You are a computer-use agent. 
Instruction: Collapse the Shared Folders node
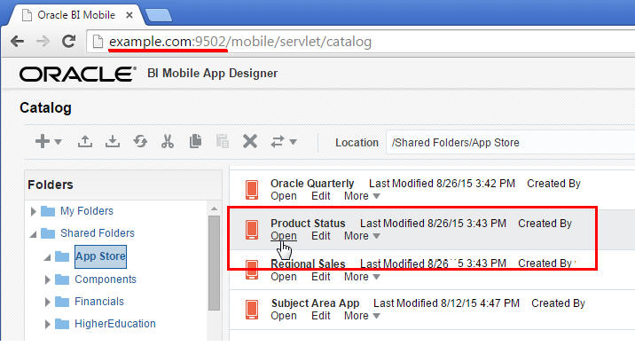tap(33, 234)
